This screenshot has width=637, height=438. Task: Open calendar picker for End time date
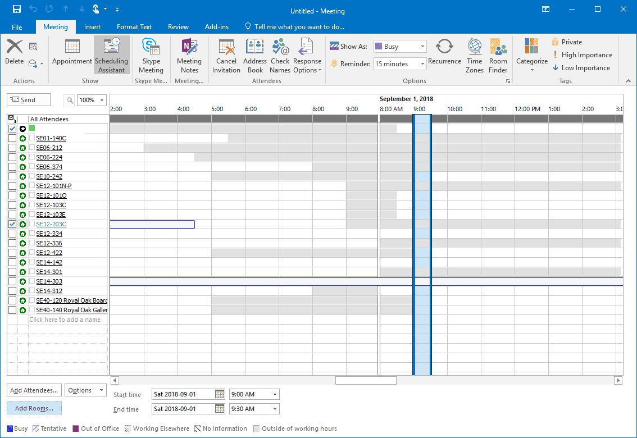220,409
